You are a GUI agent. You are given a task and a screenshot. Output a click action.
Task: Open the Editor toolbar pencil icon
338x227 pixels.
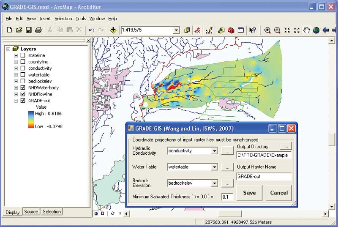point(209,30)
